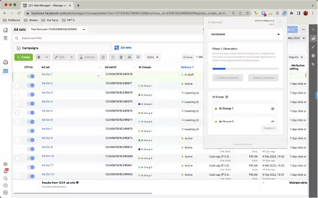Select the checkbox for Ad Set 5
The height and width of the screenshot is (198, 318).
coord(17,113)
